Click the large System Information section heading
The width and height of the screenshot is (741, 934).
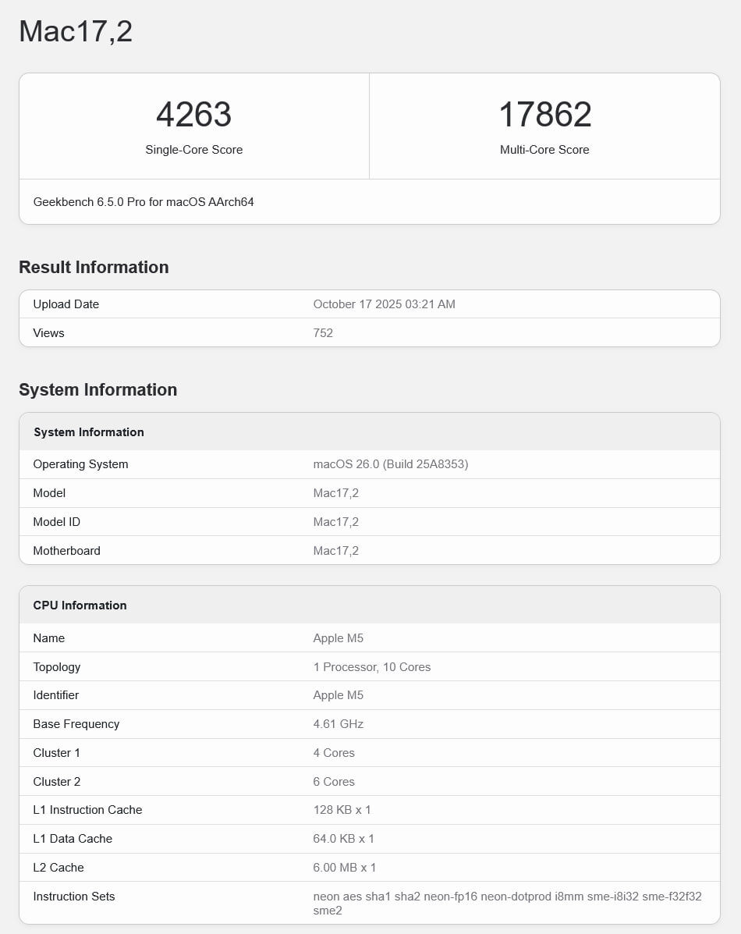[97, 389]
